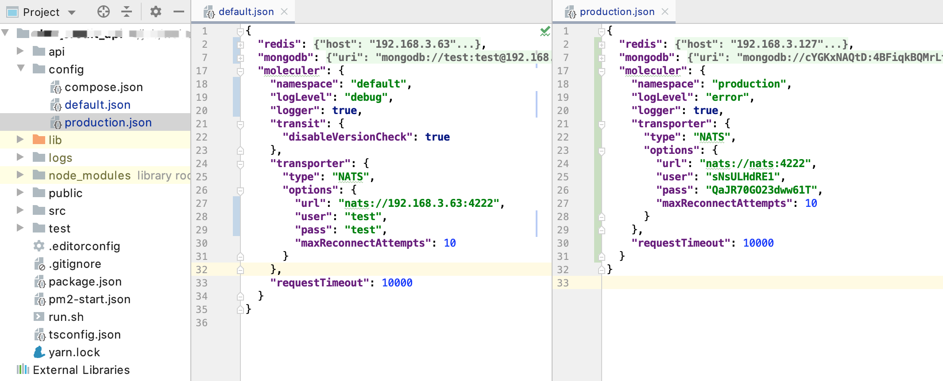The image size is (943, 381).
Task: Click the run.sh shell file icon
Action: tap(39, 316)
